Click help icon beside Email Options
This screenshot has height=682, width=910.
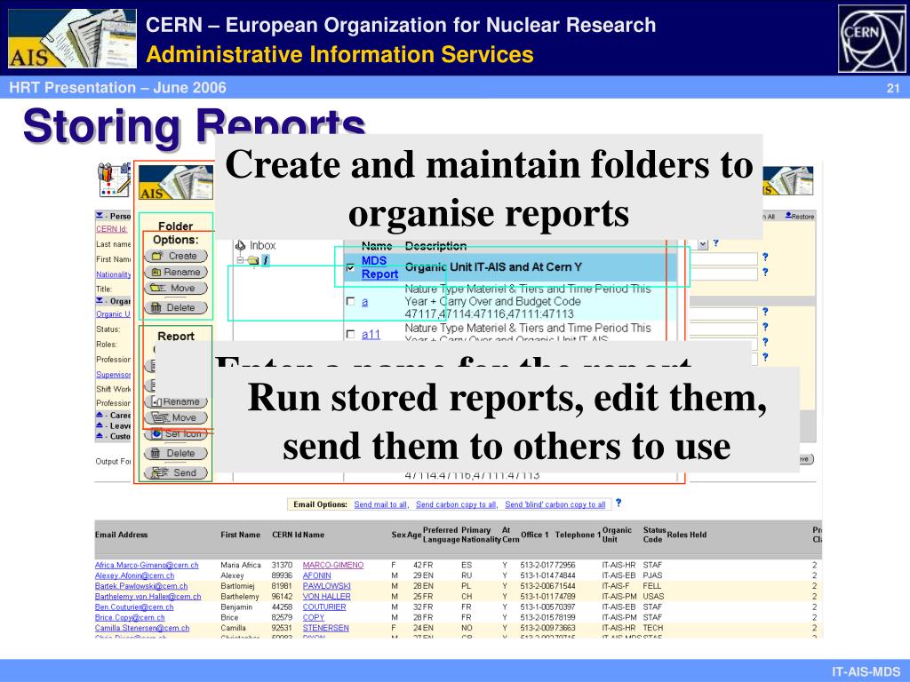tap(619, 503)
